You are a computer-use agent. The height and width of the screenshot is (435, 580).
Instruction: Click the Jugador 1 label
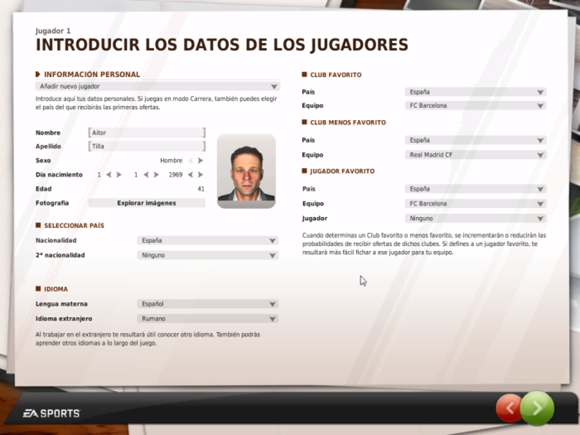(53, 31)
